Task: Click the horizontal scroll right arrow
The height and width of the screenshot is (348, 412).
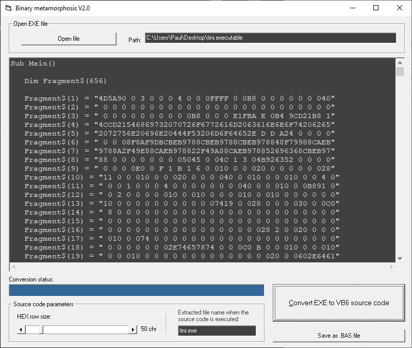Action: [391, 267]
